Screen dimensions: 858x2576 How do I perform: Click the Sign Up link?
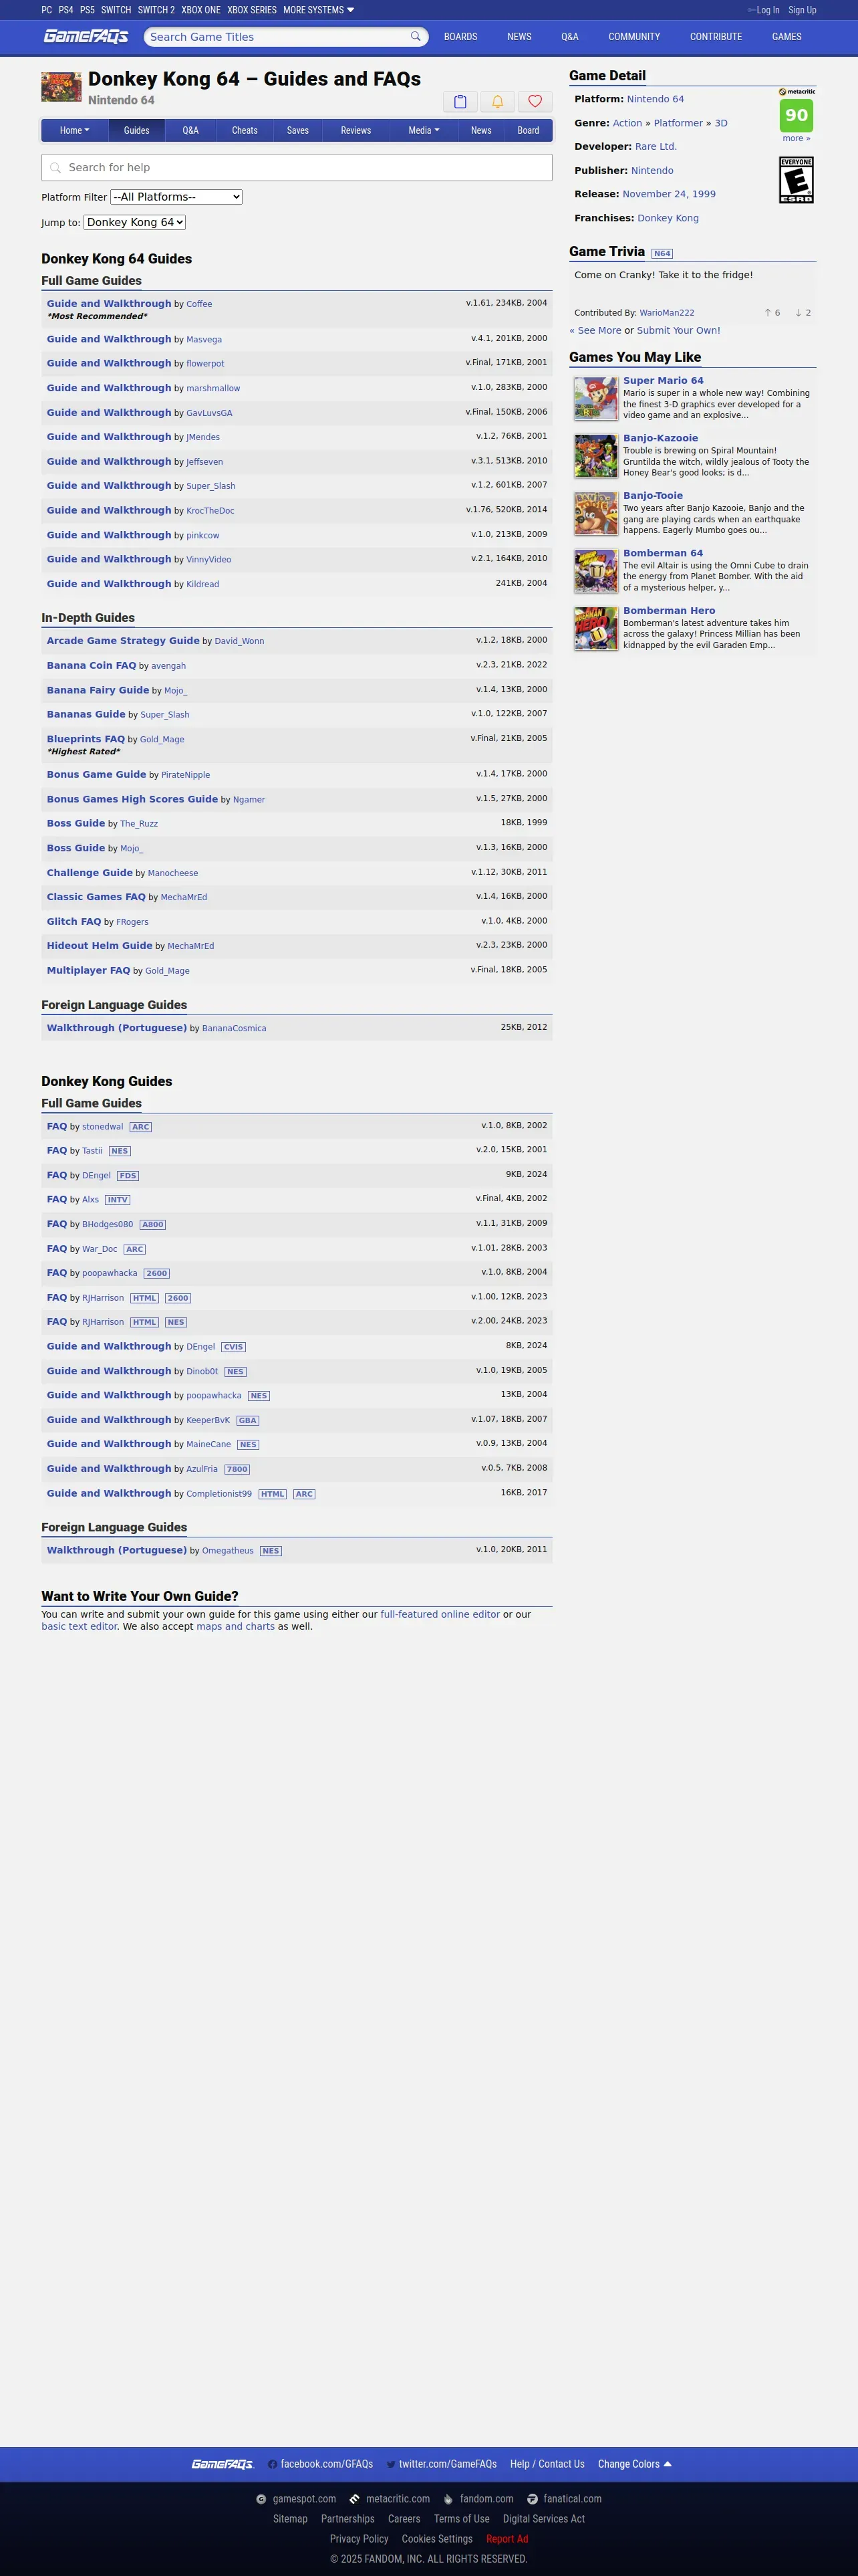tap(802, 10)
